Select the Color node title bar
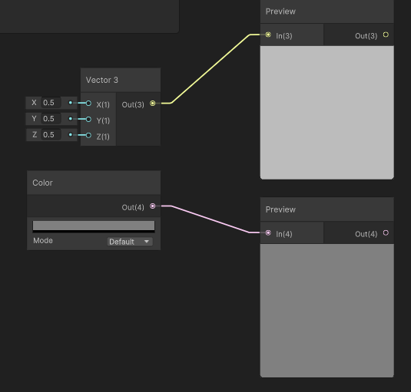Screen dimensions: 411x392 [94, 183]
